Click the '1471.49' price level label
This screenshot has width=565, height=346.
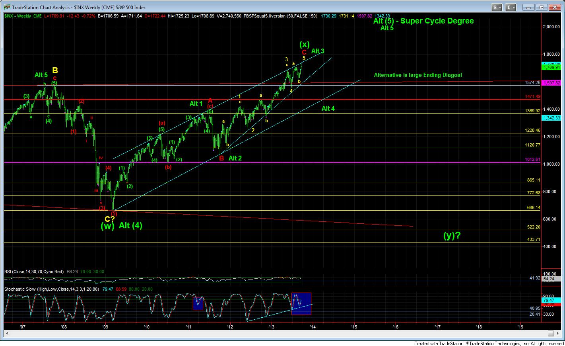[532, 97]
